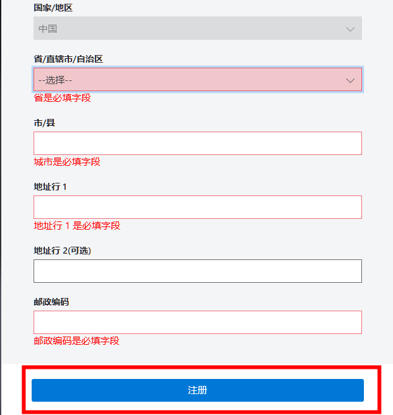Click the 市/县 label

pos(44,123)
